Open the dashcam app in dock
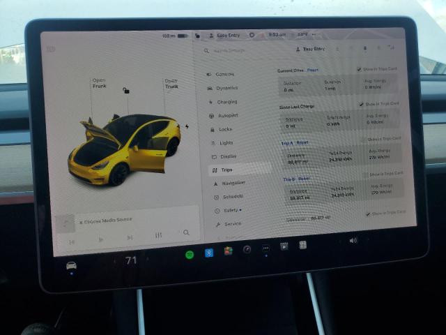446x335 pixels. tap(247, 250)
